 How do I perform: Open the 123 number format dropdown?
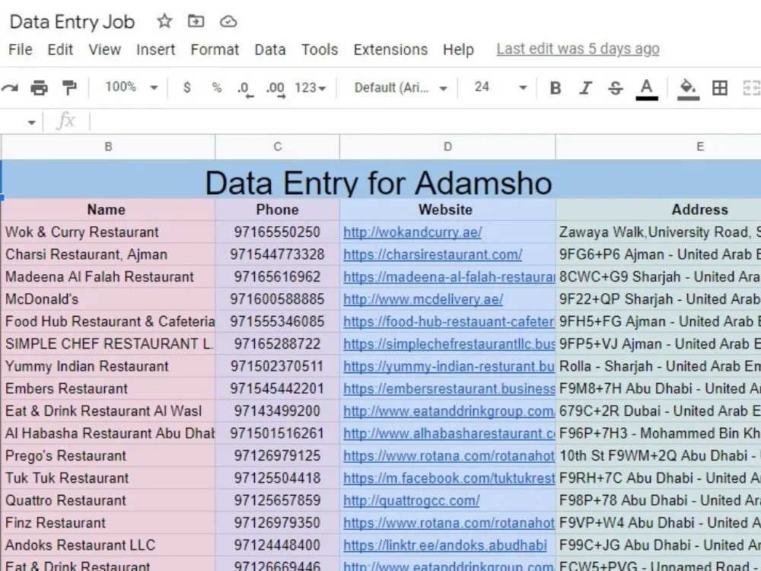pyautogui.click(x=310, y=88)
